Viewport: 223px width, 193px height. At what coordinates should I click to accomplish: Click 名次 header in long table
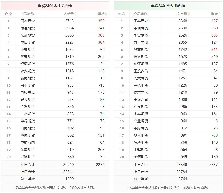[8, 14]
